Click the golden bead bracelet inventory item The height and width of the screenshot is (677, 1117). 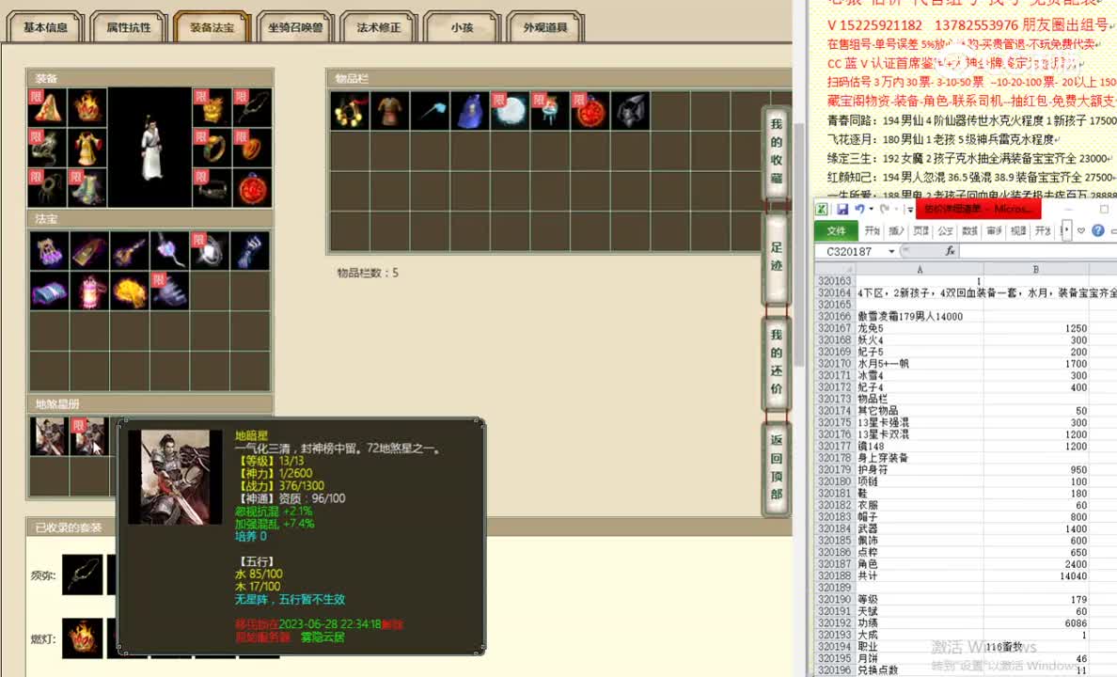coord(350,110)
